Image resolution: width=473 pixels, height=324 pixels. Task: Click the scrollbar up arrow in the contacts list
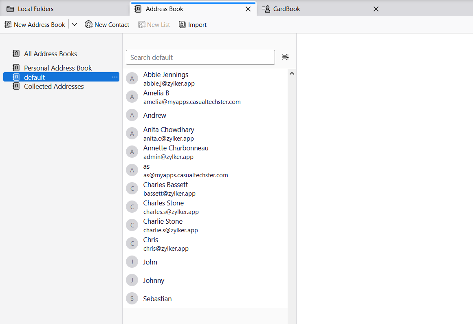[x=292, y=74]
